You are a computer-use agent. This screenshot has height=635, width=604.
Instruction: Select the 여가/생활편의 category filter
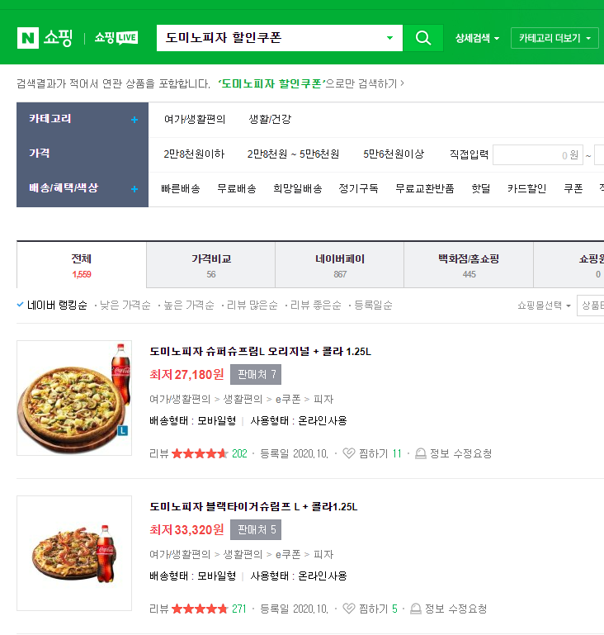coord(195,119)
